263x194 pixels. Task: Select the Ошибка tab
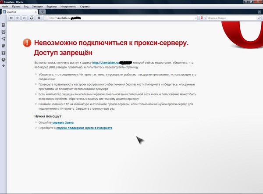(x=19, y=12)
